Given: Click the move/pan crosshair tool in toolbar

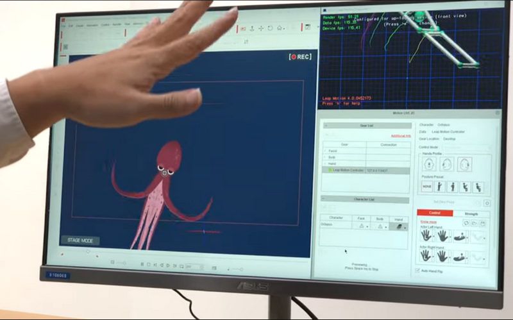Looking at the screenshot, I should pyautogui.click(x=261, y=28).
